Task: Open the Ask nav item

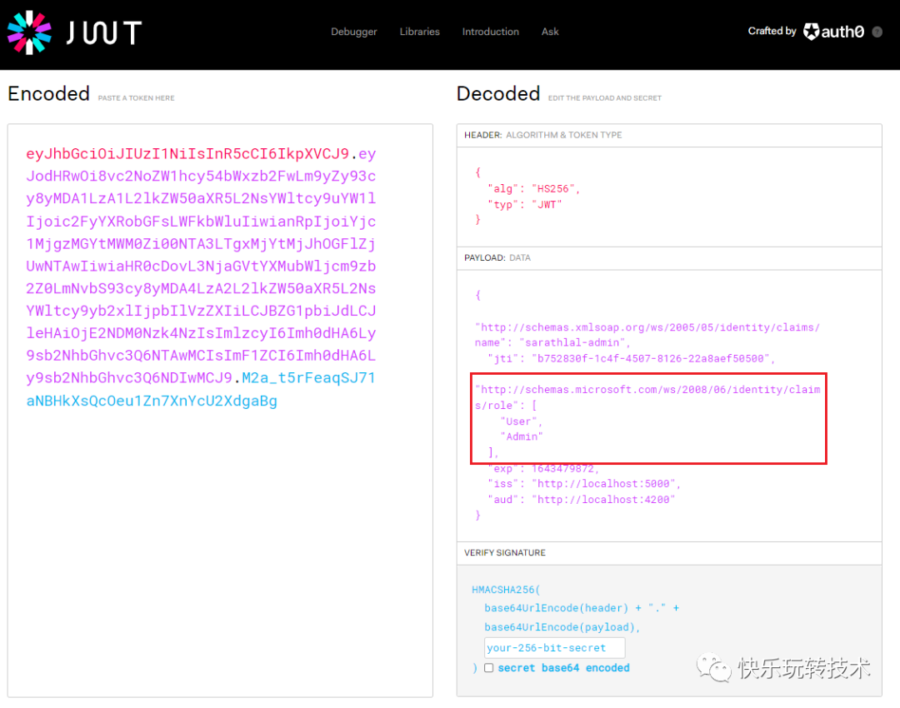Action: (x=550, y=32)
